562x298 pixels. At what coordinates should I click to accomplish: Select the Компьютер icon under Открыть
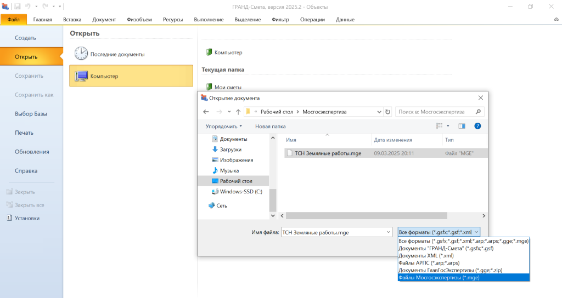(81, 76)
